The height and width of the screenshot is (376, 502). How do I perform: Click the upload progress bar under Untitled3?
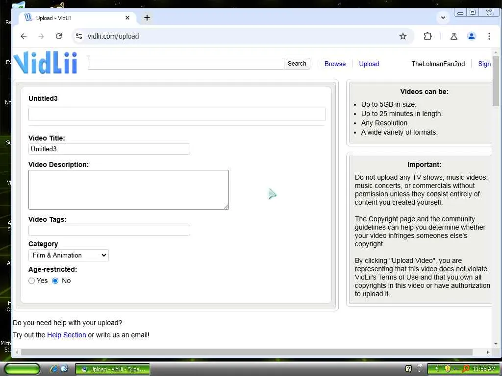[x=177, y=114]
